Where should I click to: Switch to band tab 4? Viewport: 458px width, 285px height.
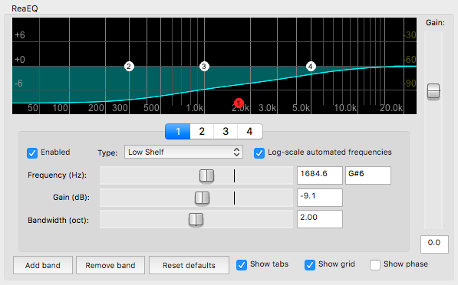click(x=250, y=132)
